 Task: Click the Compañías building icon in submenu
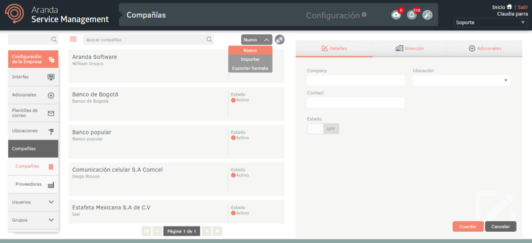[51, 166]
